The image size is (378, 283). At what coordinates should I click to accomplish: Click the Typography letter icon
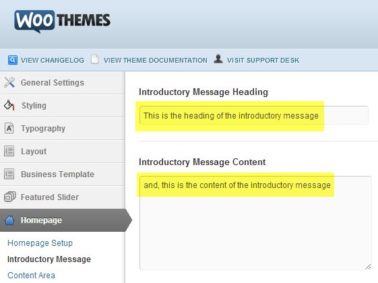9,128
